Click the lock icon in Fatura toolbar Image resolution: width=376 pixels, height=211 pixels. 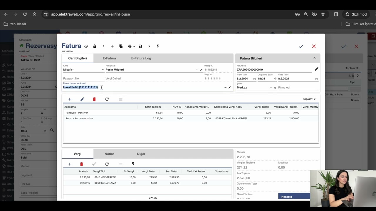95,46
